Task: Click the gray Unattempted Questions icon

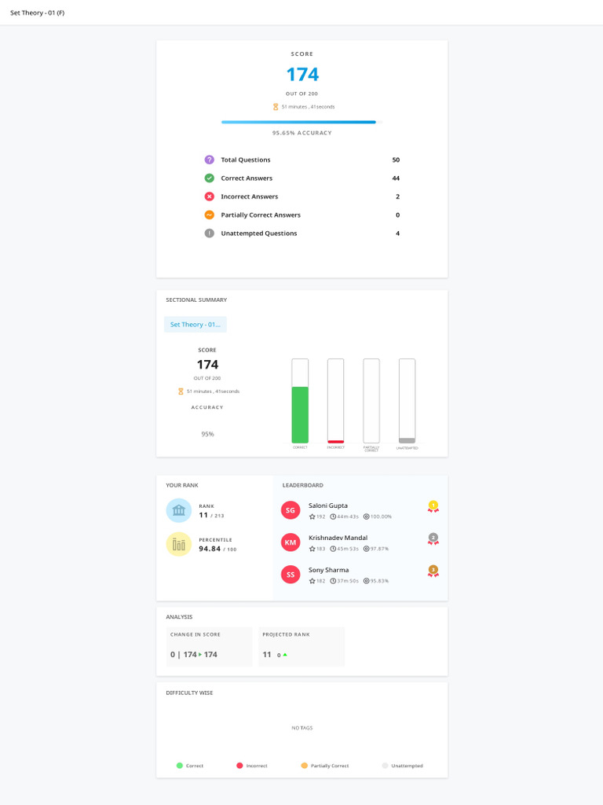Action: [x=209, y=233]
